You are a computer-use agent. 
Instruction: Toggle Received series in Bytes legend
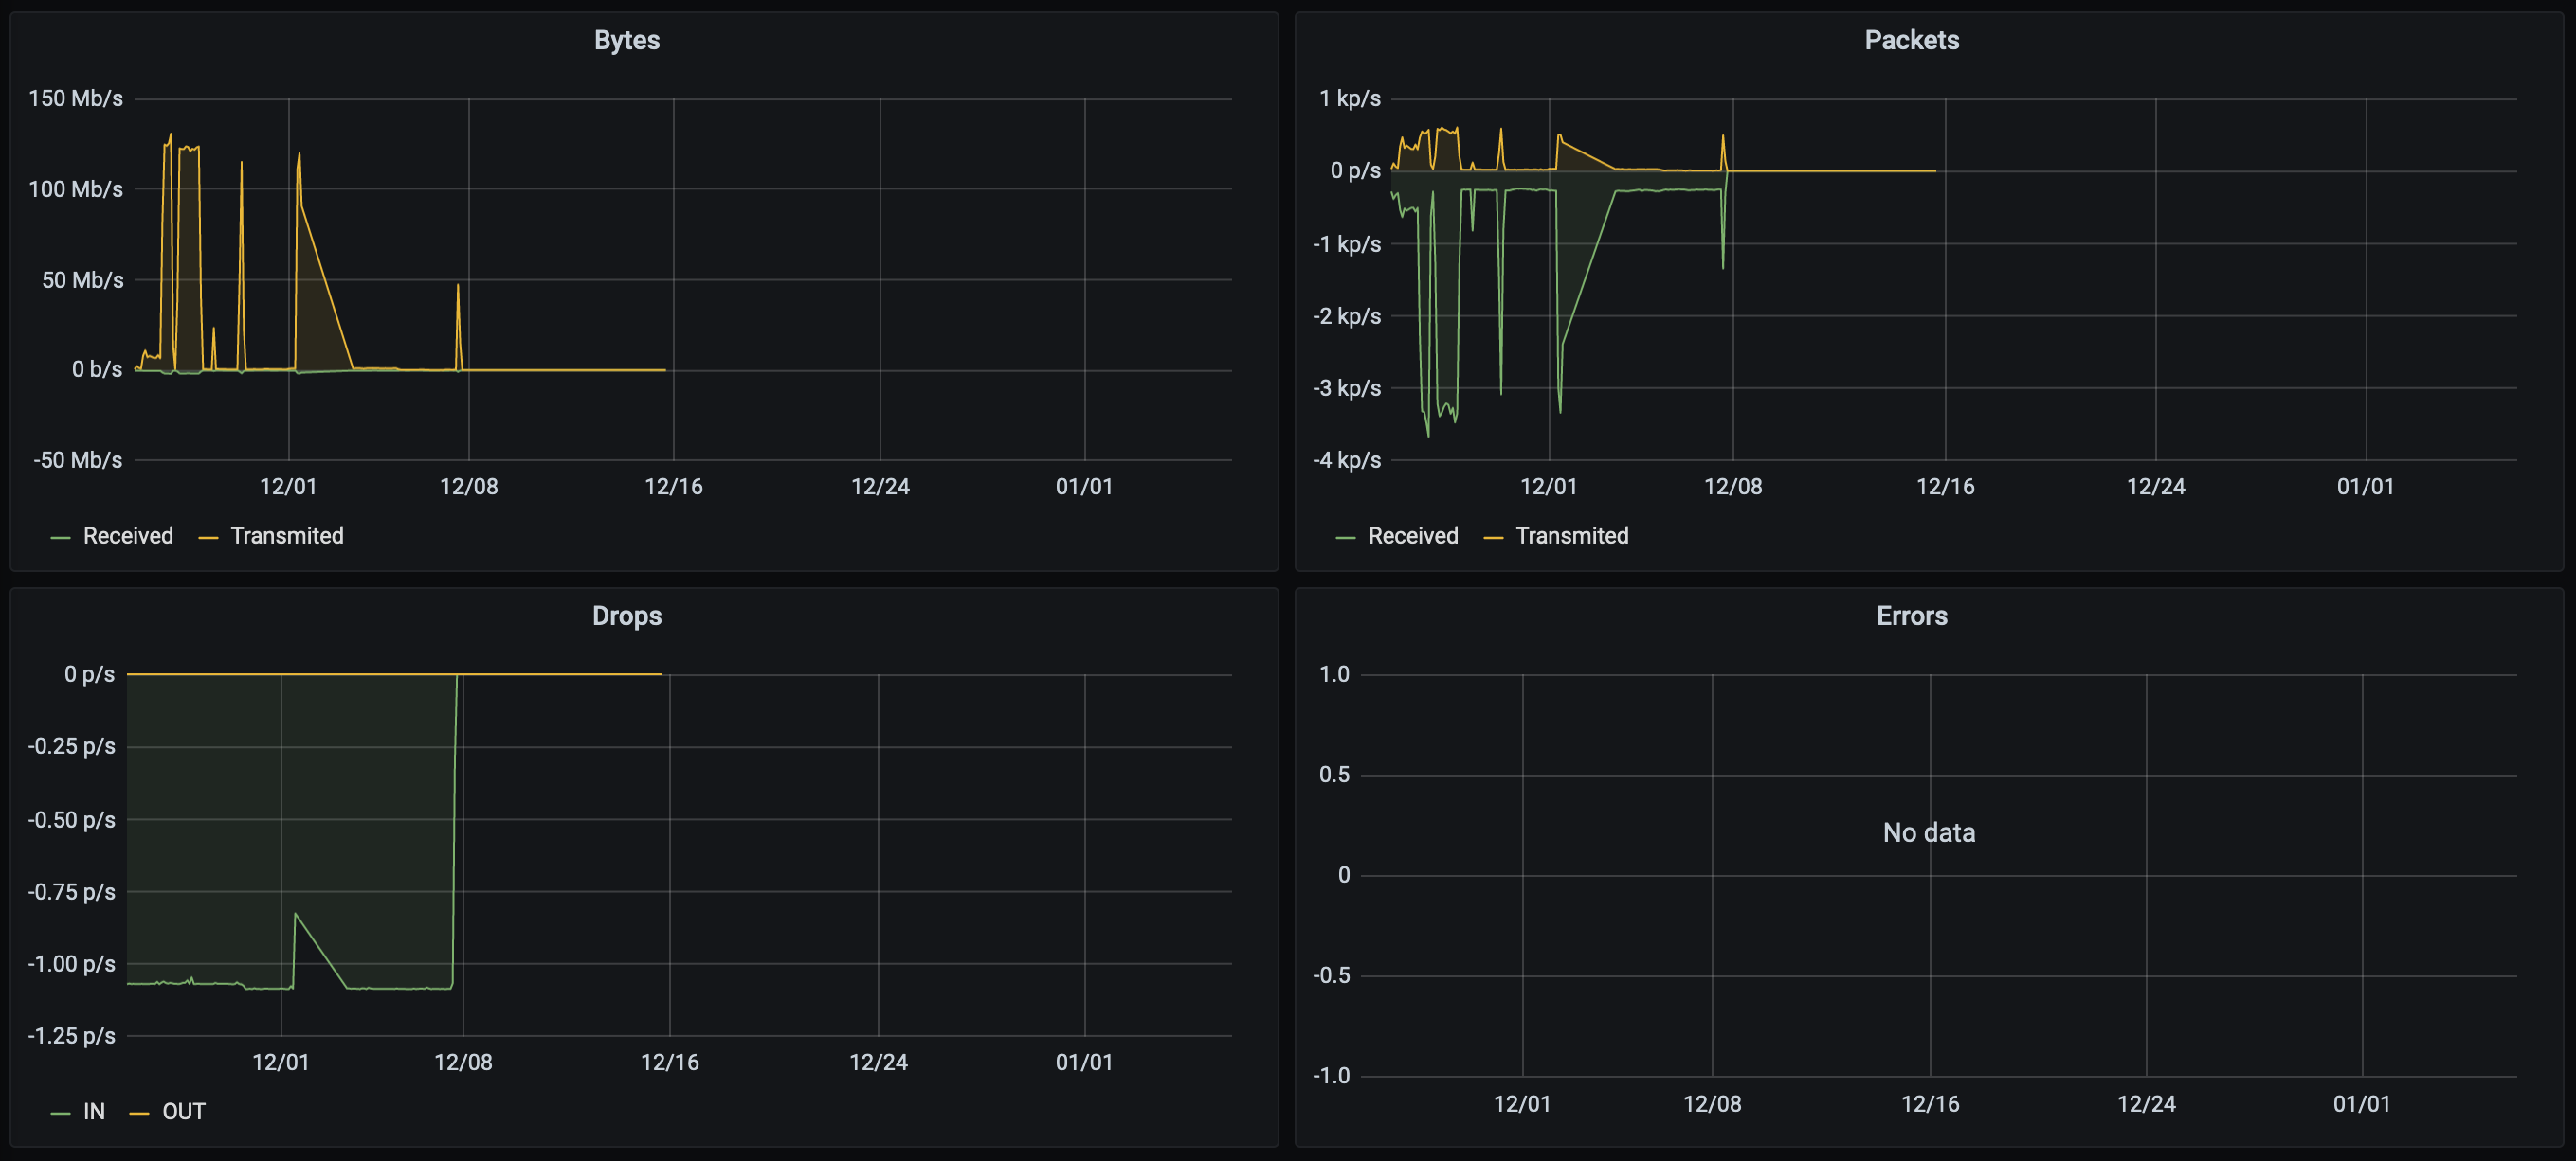click(128, 536)
